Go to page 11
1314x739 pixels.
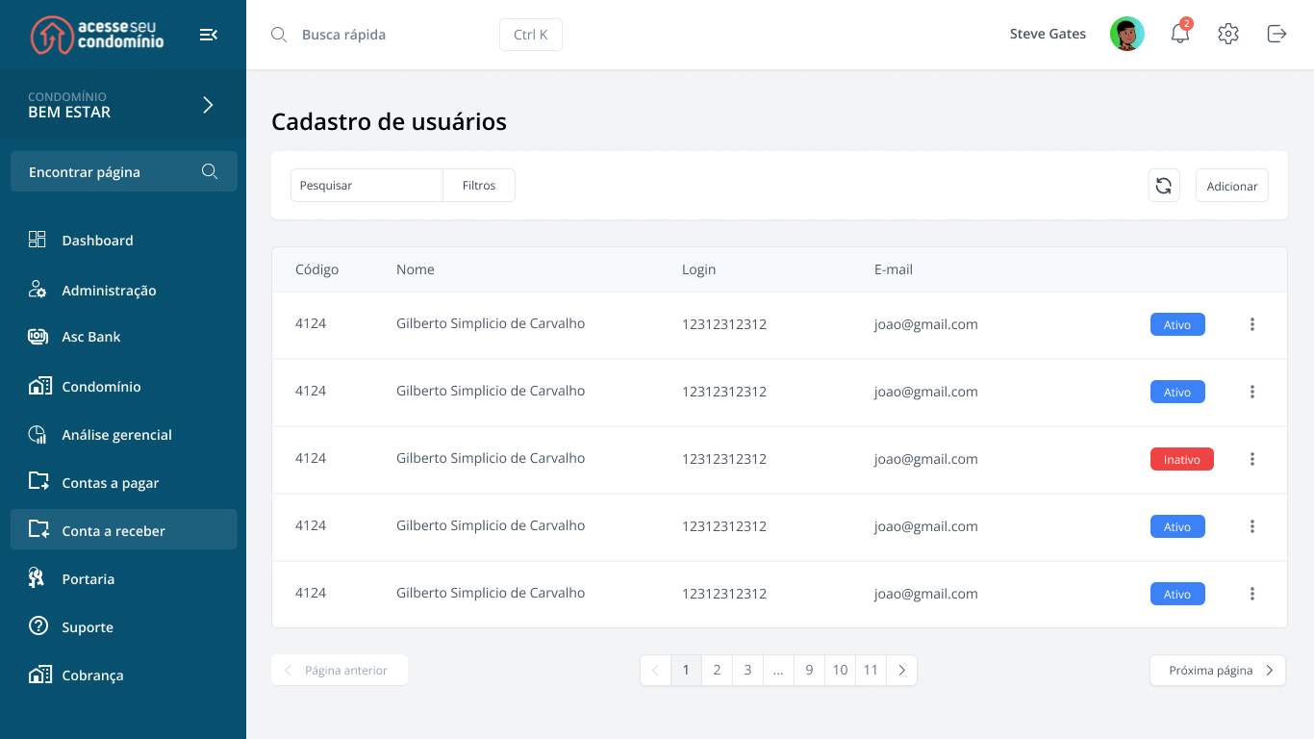(871, 671)
